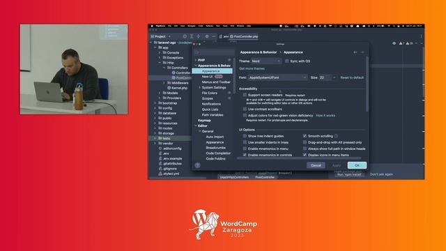
Task: Select Keymap settings item
Action: coord(204,121)
